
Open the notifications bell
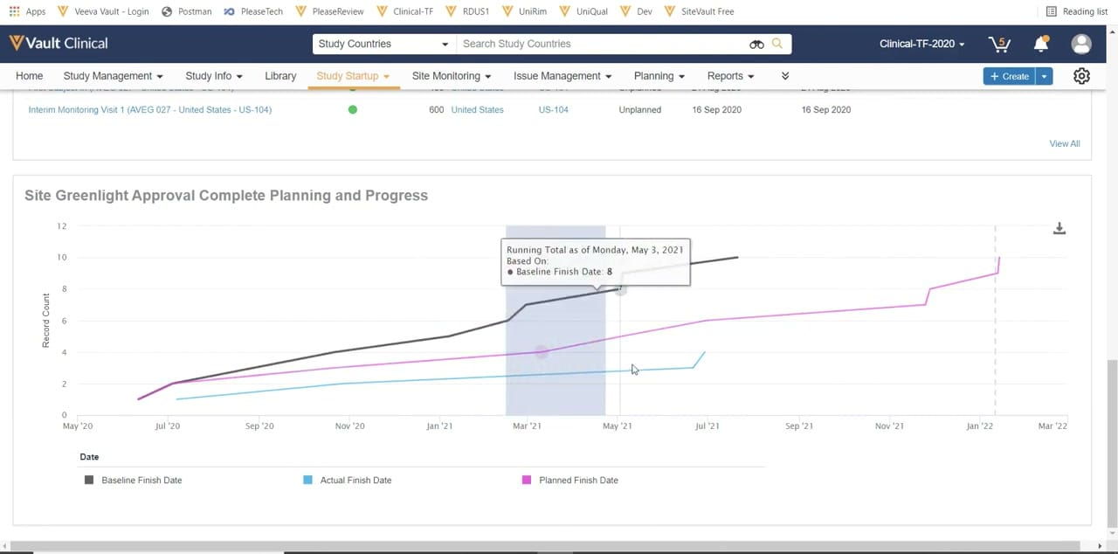coord(1041,44)
